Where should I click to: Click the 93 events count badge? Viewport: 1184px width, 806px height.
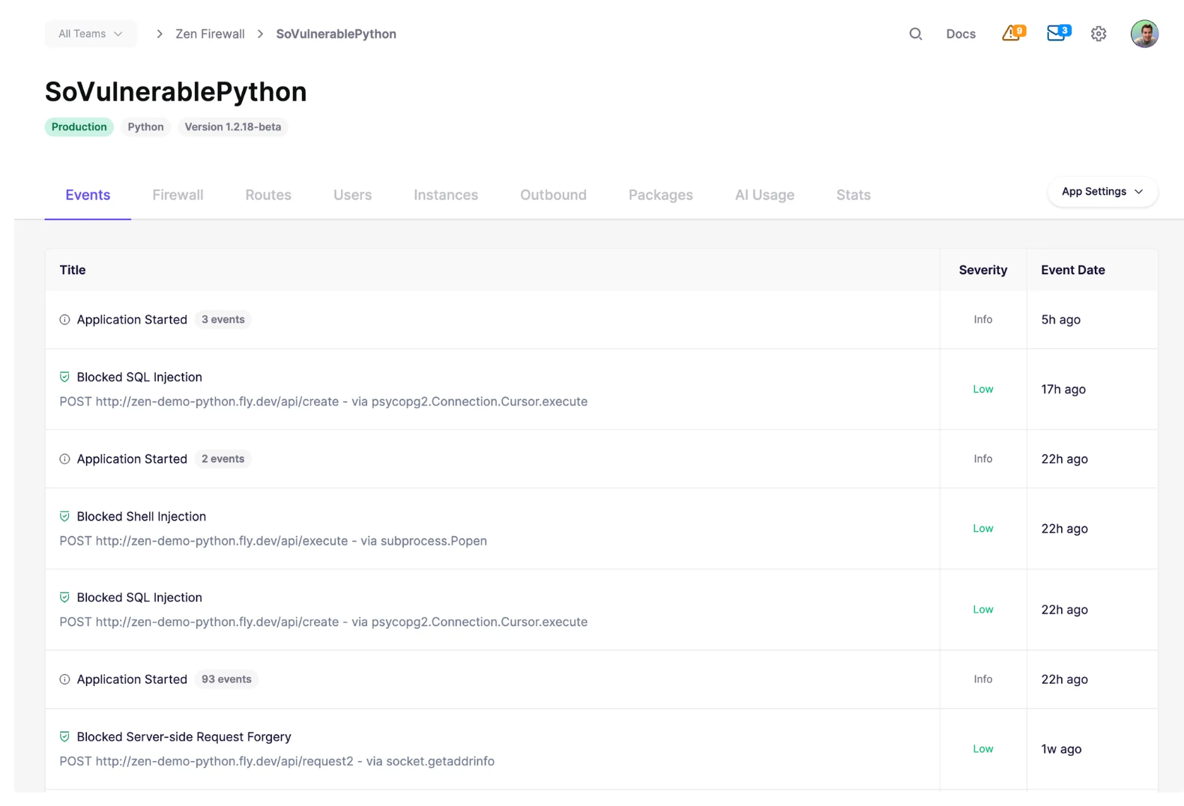point(226,679)
